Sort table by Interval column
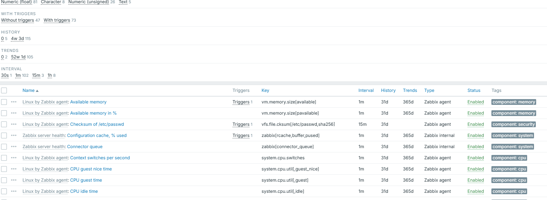The image size is (547, 200). tap(366, 90)
